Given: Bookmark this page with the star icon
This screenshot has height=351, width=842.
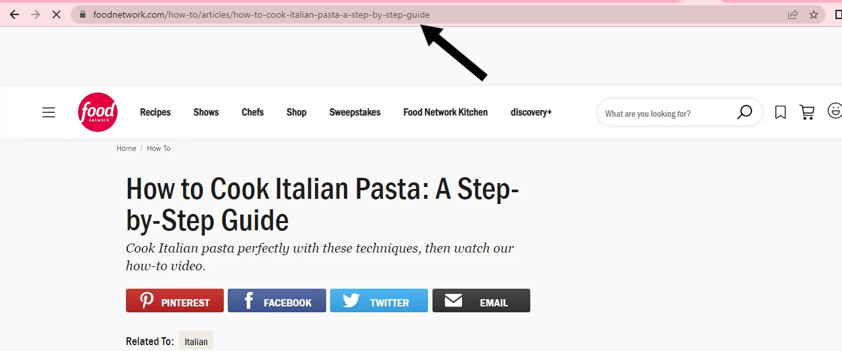Looking at the screenshot, I should point(814,14).
